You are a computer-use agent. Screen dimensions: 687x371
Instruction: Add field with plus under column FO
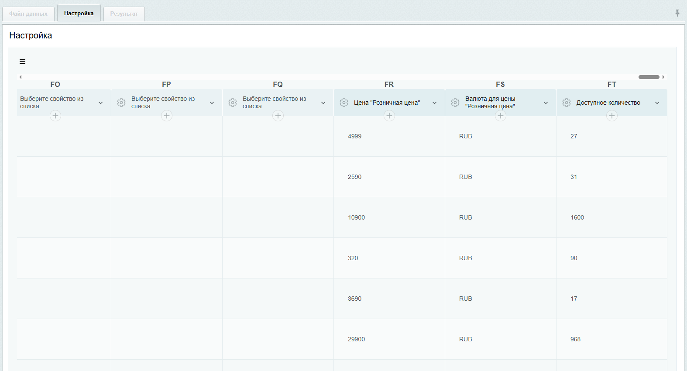point(55,116)
